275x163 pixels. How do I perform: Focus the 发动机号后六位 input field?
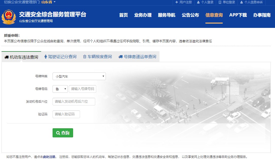(74, 102)
